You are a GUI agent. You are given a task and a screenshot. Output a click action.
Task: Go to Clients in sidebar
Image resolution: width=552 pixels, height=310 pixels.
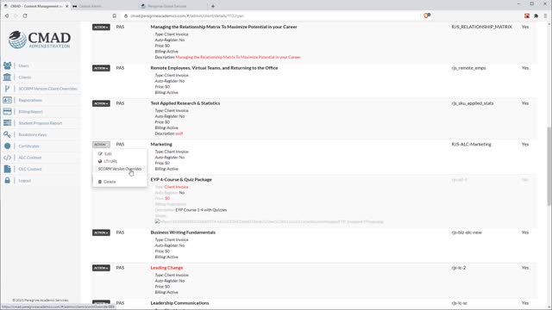coord(25,77)
